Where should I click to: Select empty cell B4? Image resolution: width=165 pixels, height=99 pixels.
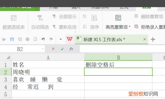[x=118, y=87]
